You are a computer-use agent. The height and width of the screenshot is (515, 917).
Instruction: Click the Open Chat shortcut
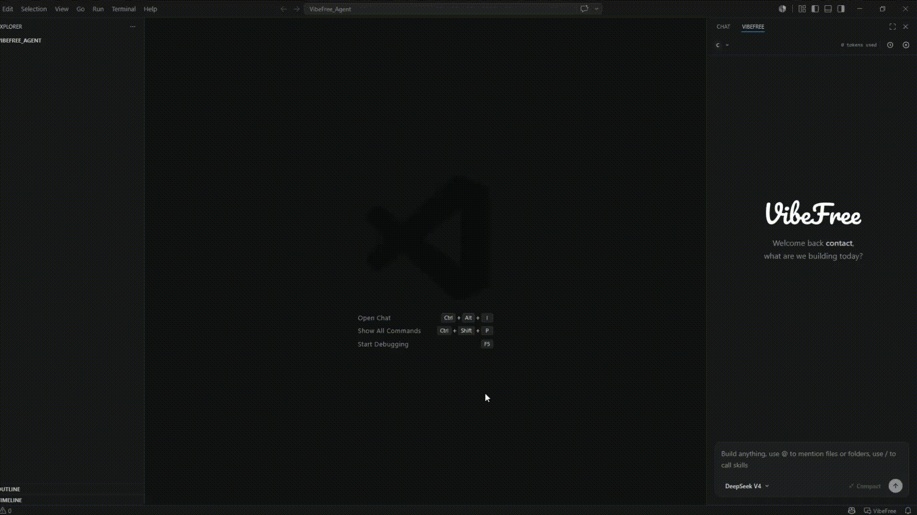[x=374, y=318]
